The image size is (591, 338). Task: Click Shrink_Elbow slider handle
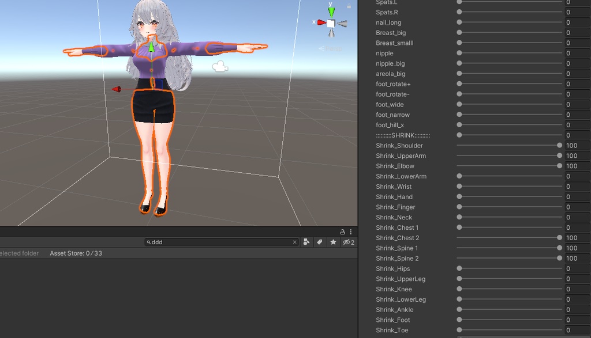(x=559, y=166)
